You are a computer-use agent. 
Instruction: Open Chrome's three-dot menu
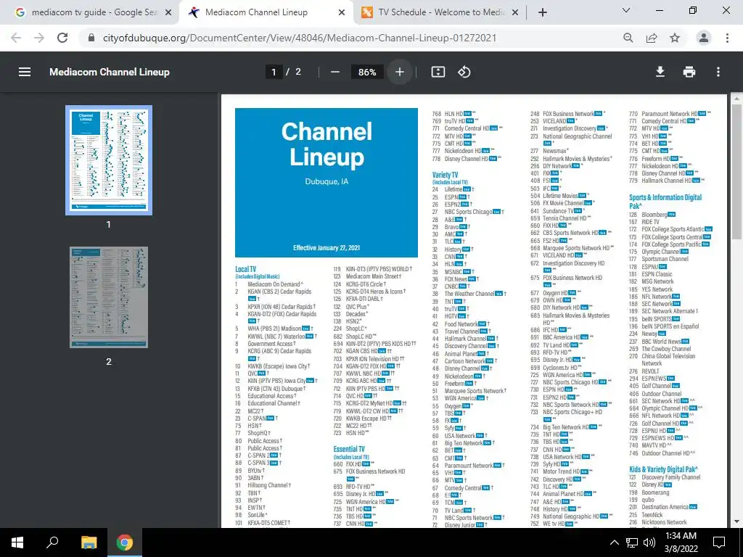727,38
